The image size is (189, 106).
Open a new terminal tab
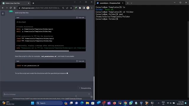pos(128,3)
